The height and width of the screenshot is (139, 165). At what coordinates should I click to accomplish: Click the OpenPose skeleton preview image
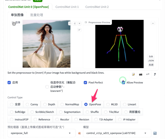click(119, 44)
